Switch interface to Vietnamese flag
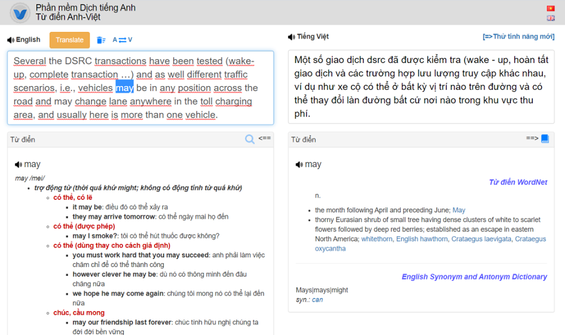This screenshot has height=335, width=565. [x=551, y=8]
